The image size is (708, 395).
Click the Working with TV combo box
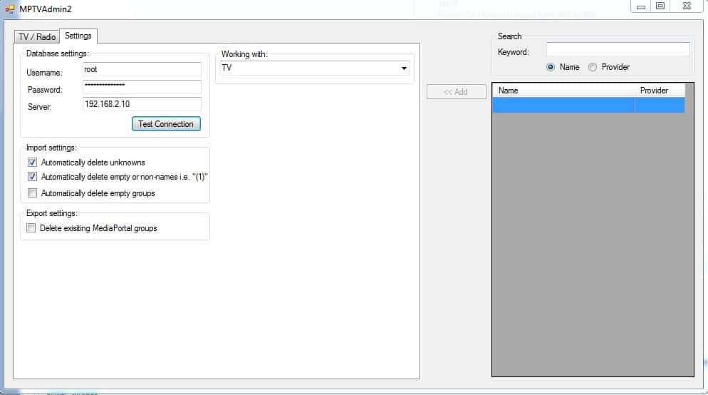[x=308, y=68]
